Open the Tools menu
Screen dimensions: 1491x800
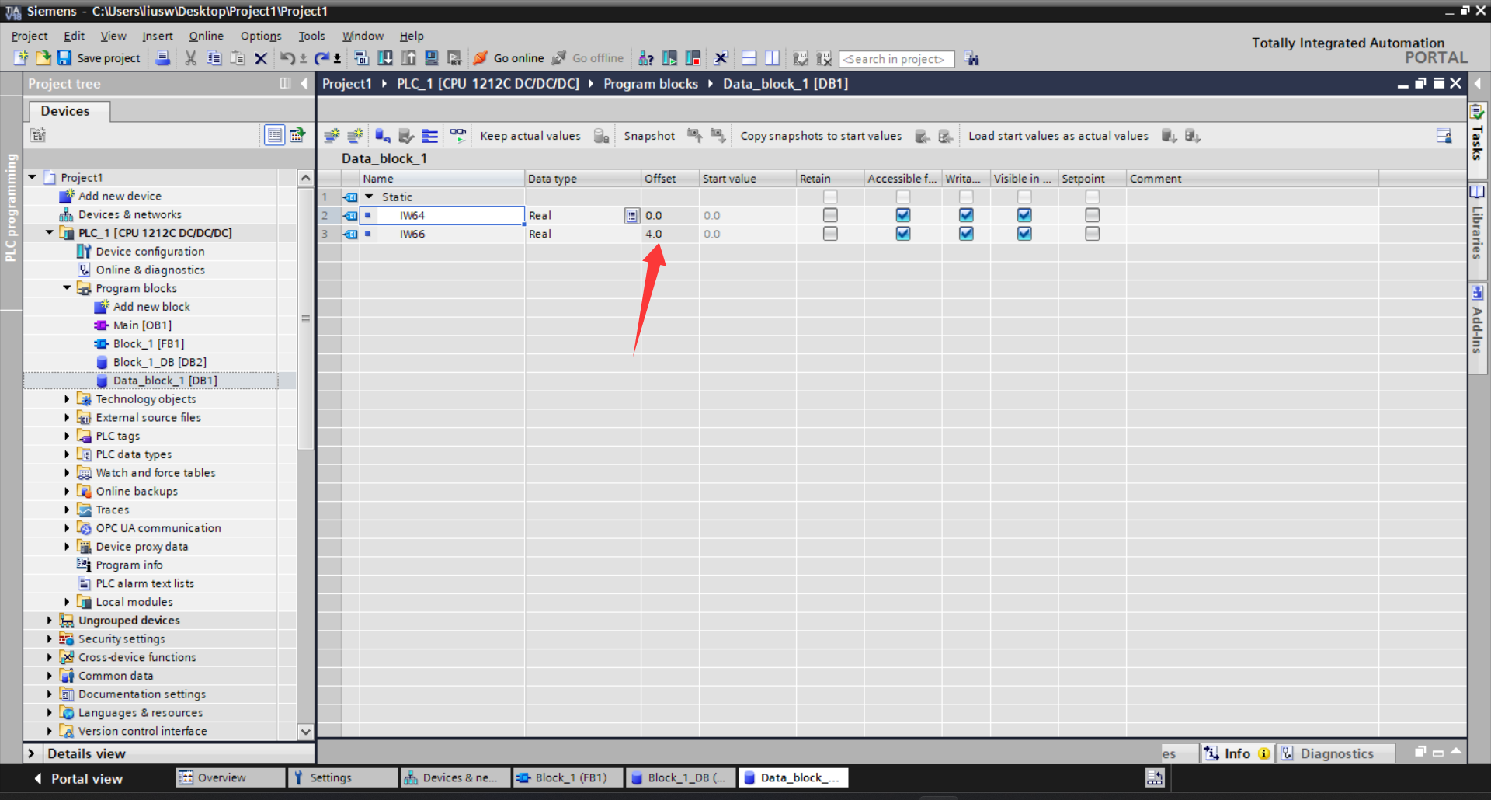pos(311,36)
